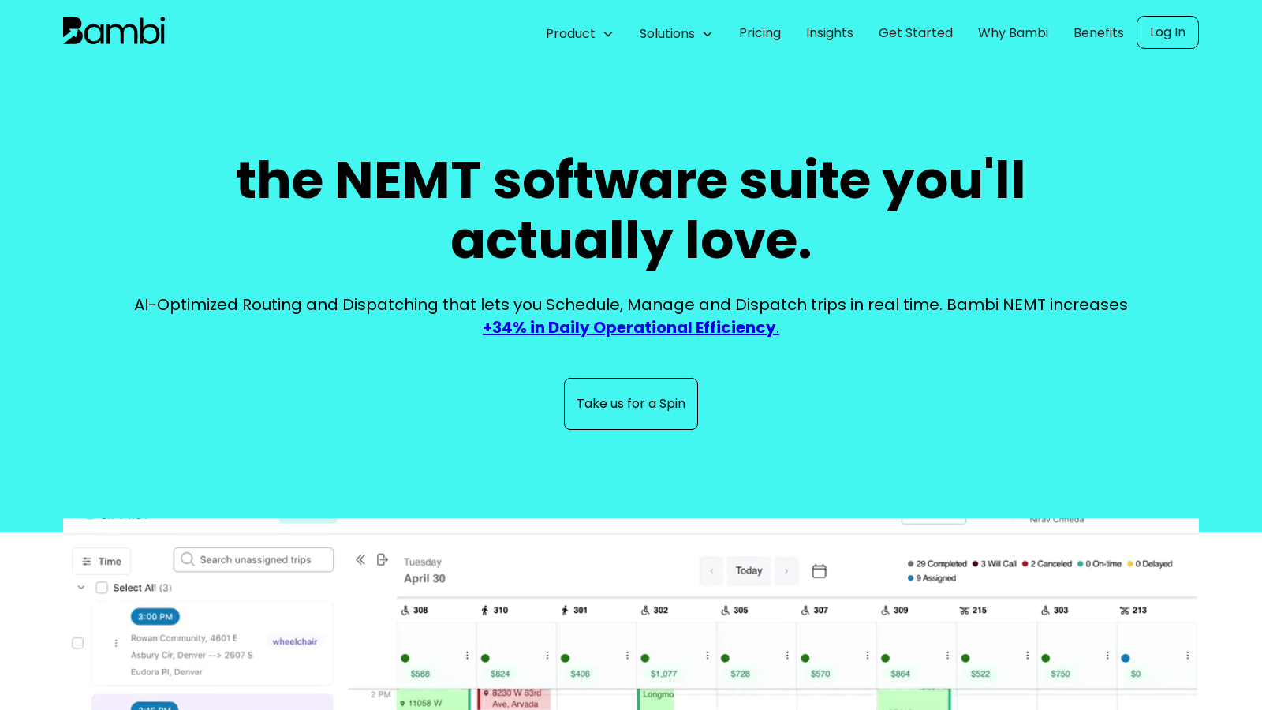
Task: Click the stretcher icon for vehicle 213
Action: tap(1124, 611)
